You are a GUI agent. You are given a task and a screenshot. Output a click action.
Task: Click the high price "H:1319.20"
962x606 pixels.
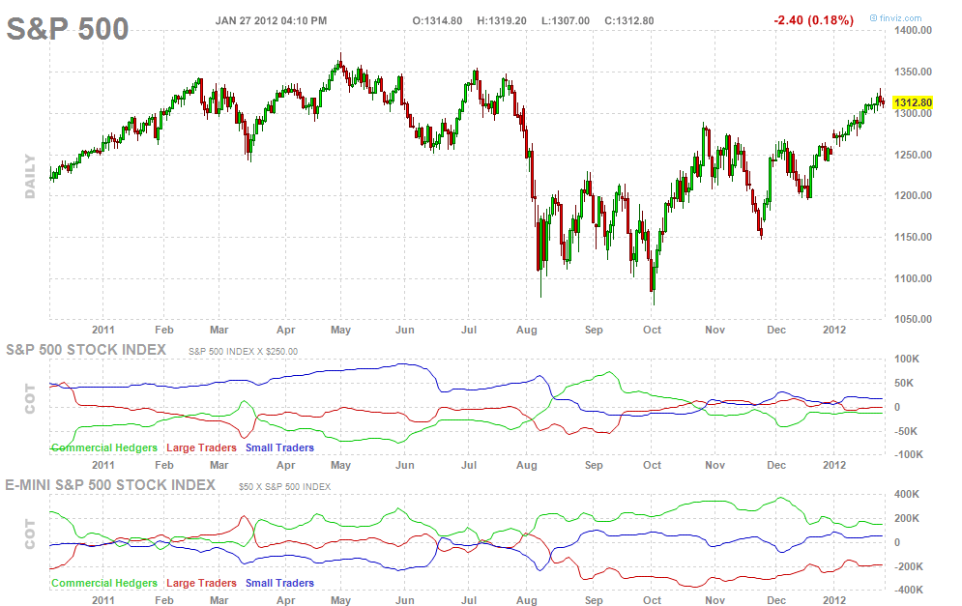tap(502, 21)
